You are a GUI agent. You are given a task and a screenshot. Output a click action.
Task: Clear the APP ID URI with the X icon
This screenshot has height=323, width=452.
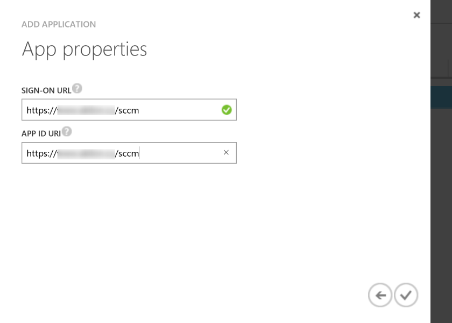pos(226,152)
